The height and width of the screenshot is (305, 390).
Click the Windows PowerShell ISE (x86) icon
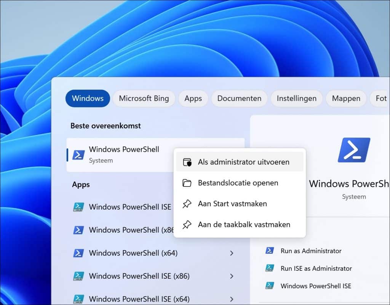tap(78, 276)
